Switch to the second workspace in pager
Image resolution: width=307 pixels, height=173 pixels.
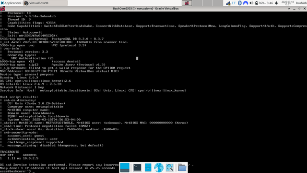(x=197, y=3)
